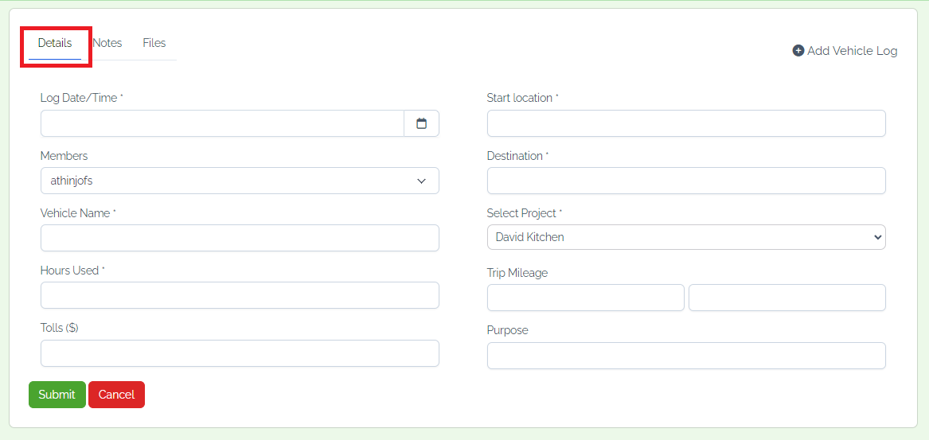Click the plus icon beside Add Vehicle Log
The height and width of the screenshot is (440, 929).
(x=798, y=51)
